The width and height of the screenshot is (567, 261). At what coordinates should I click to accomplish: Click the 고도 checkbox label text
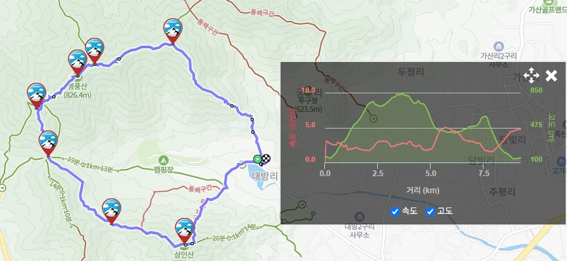tap(445, 211)
